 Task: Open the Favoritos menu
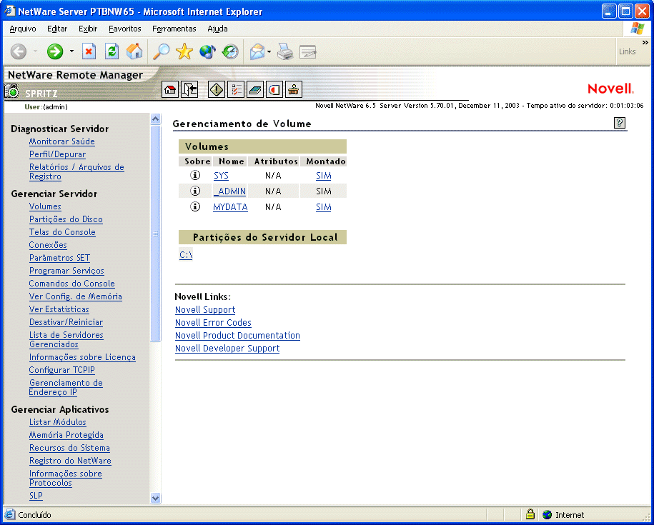(124, 29)
